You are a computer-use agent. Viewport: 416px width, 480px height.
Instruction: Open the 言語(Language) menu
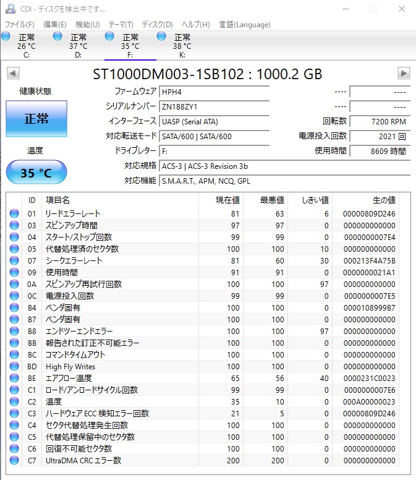(245, 25)
